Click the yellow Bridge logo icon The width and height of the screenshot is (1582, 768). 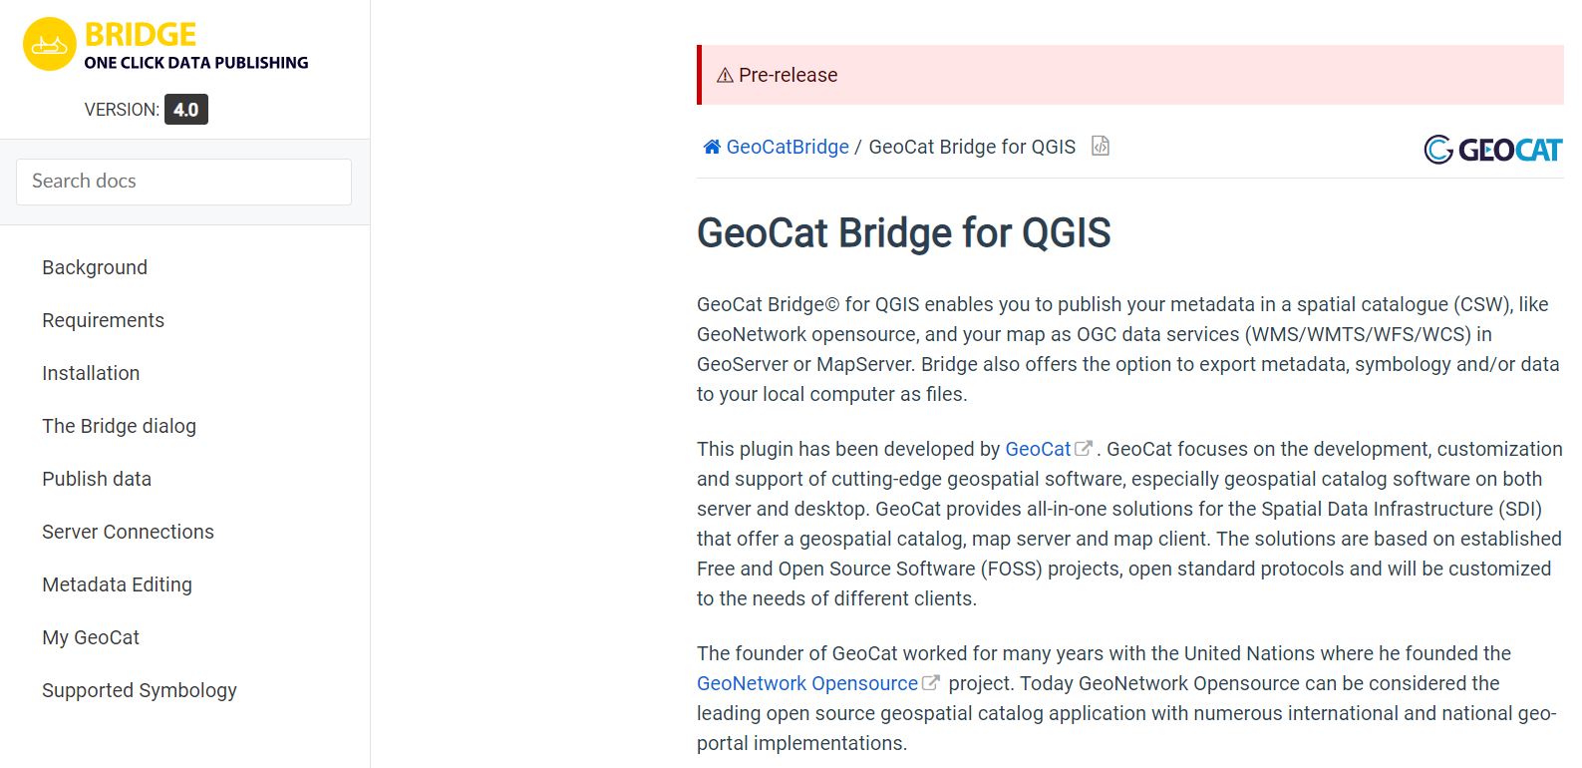click(x=50, y=45)
